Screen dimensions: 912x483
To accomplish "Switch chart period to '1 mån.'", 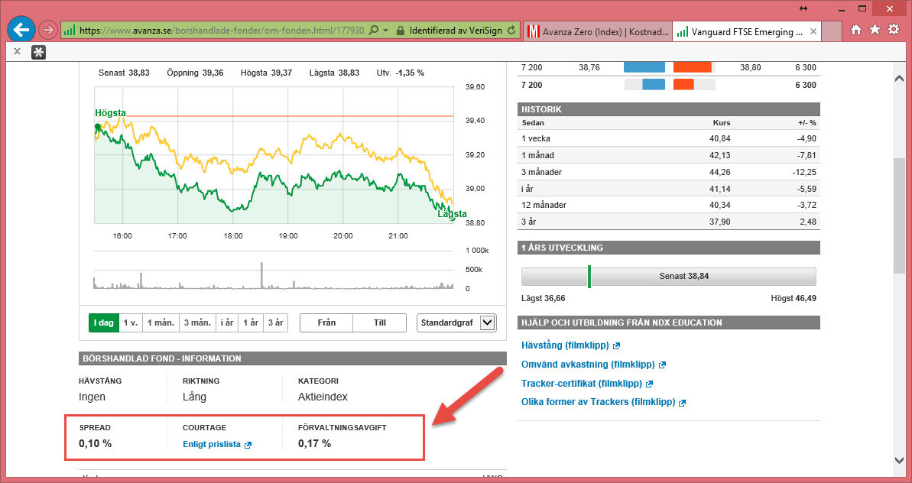I will 161,323.
